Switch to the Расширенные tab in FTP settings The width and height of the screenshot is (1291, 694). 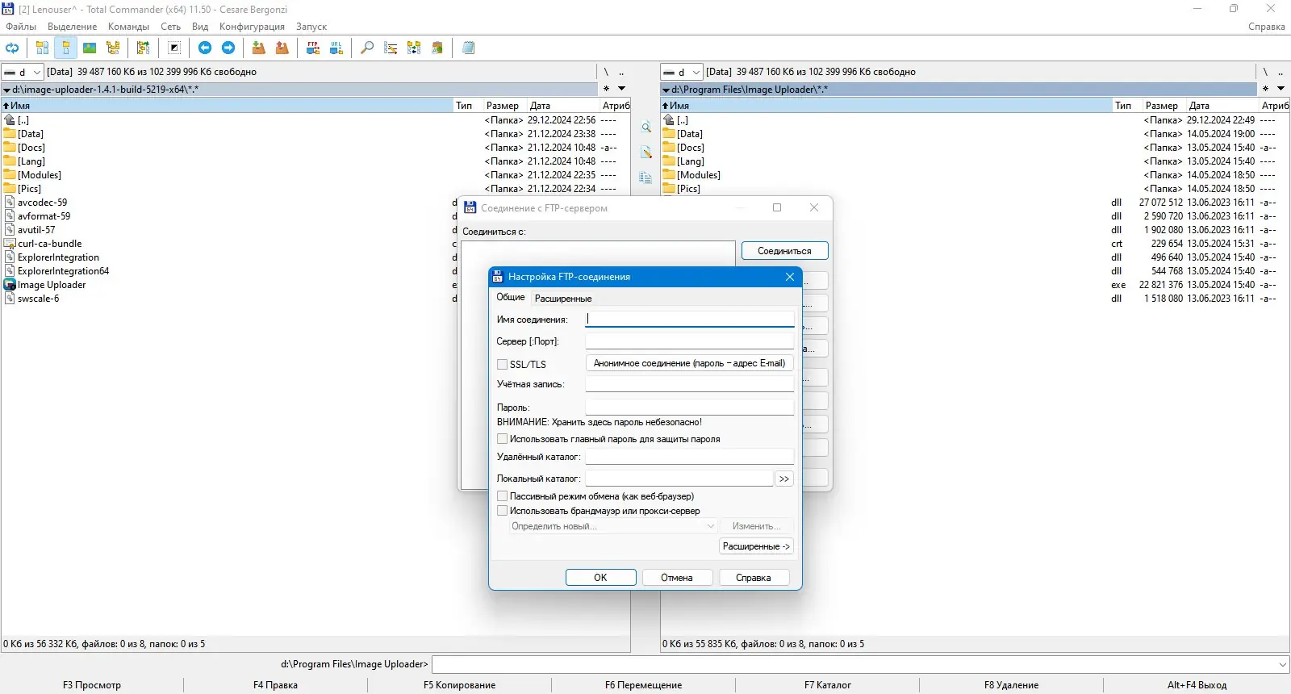(563, 299)
